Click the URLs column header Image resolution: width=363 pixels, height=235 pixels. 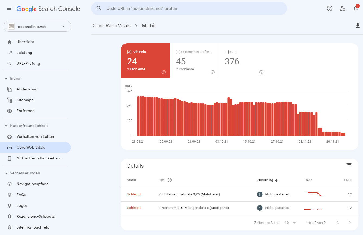tap(348, 180)
